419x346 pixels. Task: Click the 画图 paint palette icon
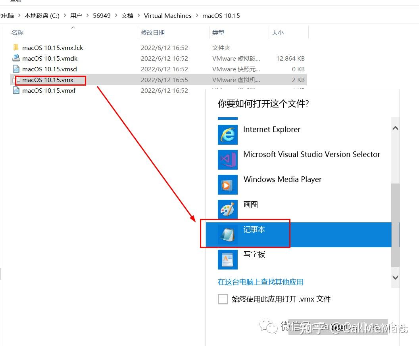[x=228, y=210]
